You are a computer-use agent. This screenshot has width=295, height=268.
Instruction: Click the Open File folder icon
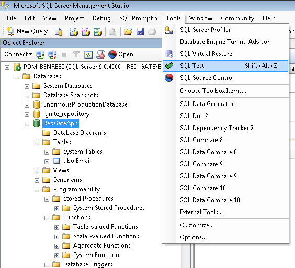point(128,31)
